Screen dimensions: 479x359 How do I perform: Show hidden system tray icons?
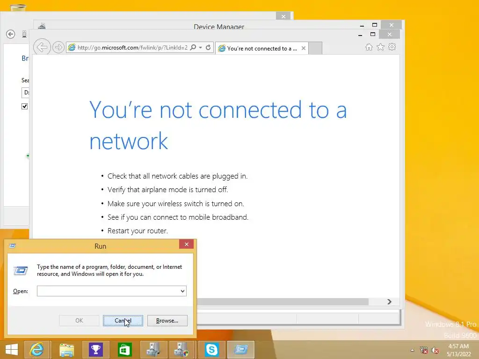[x=413, y=350]
